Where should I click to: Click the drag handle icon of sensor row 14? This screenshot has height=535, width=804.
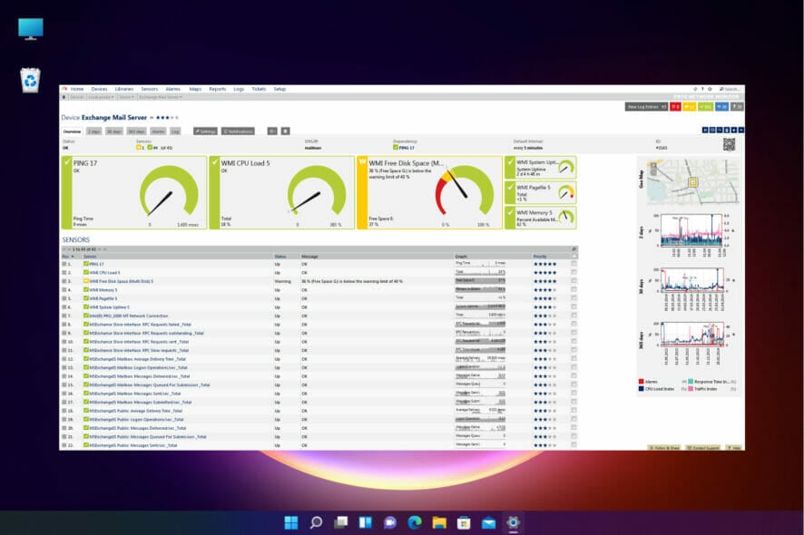click(64, 376)
